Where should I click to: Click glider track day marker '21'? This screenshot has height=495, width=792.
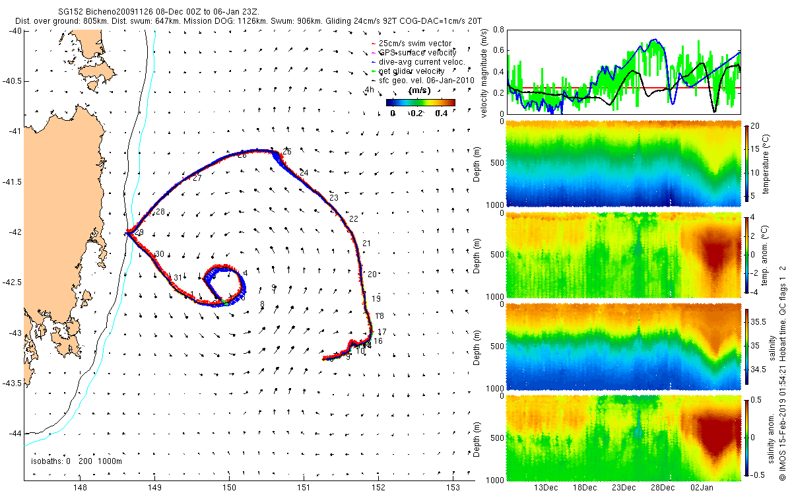coord(367,244)
